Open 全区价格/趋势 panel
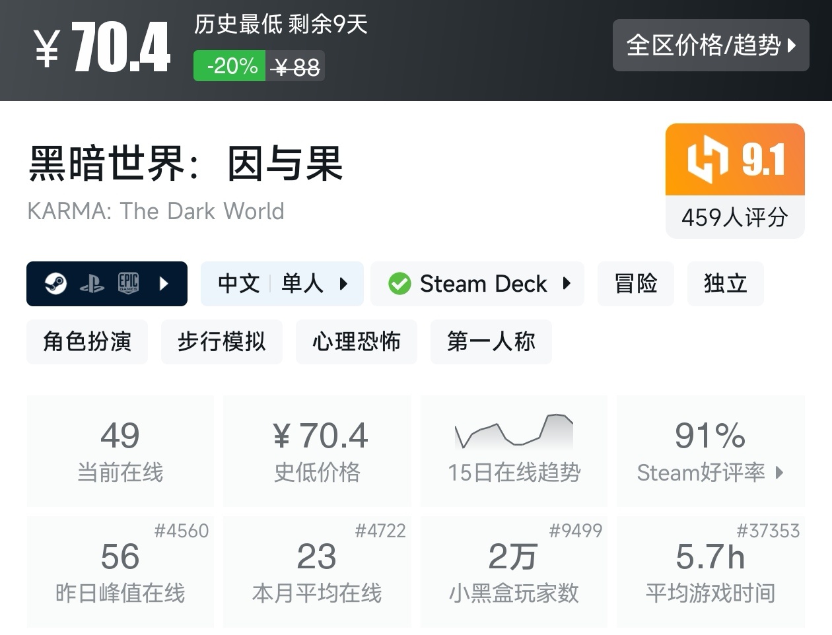The height and width of the screenshot is (635, 832). (x=711, y=46)
